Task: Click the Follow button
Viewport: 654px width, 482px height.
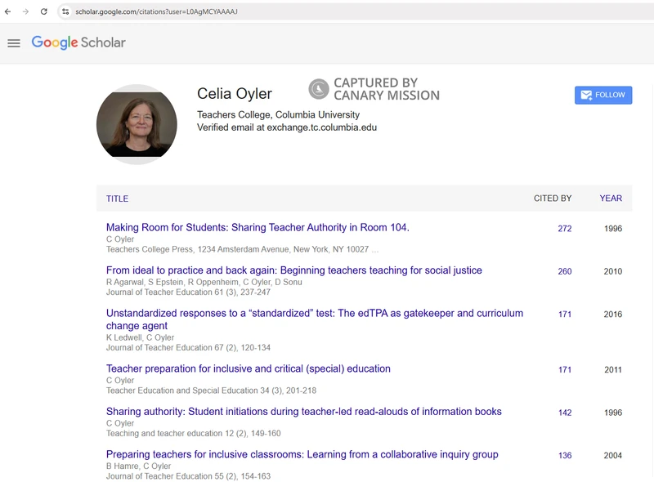Action: (603, 95)
